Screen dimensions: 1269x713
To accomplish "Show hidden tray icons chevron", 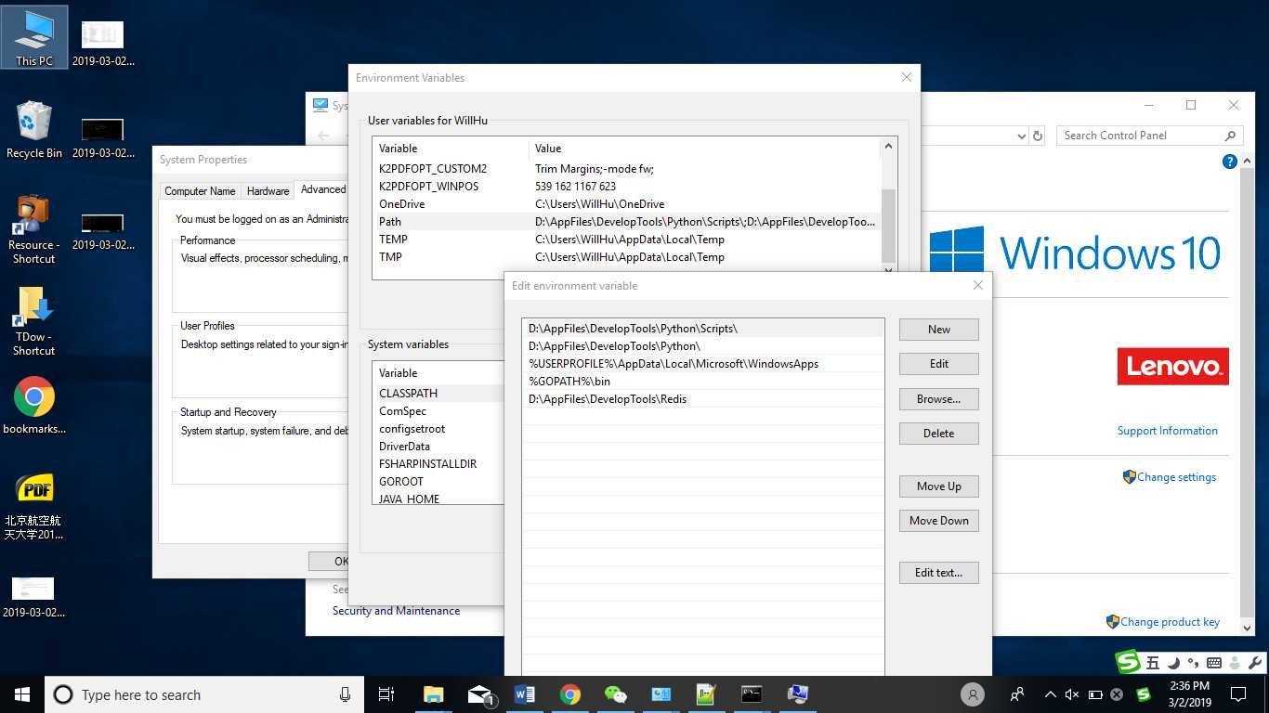I will [x=1051, y=694].
